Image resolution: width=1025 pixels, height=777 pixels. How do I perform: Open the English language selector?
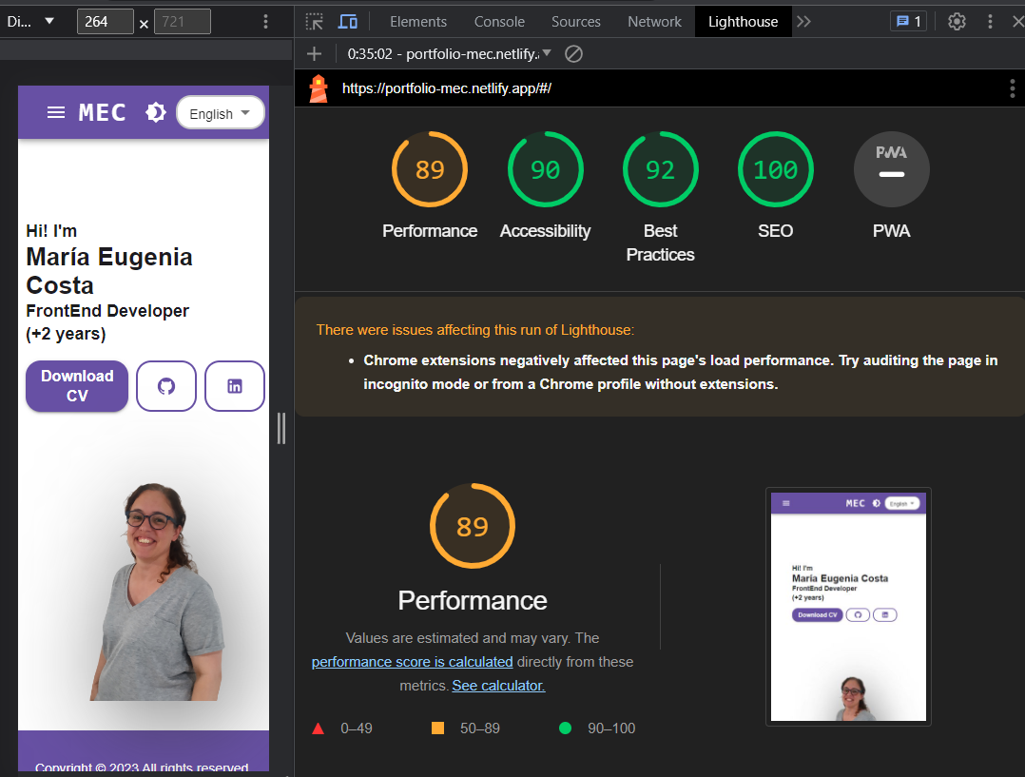click(x=220, y=112)
